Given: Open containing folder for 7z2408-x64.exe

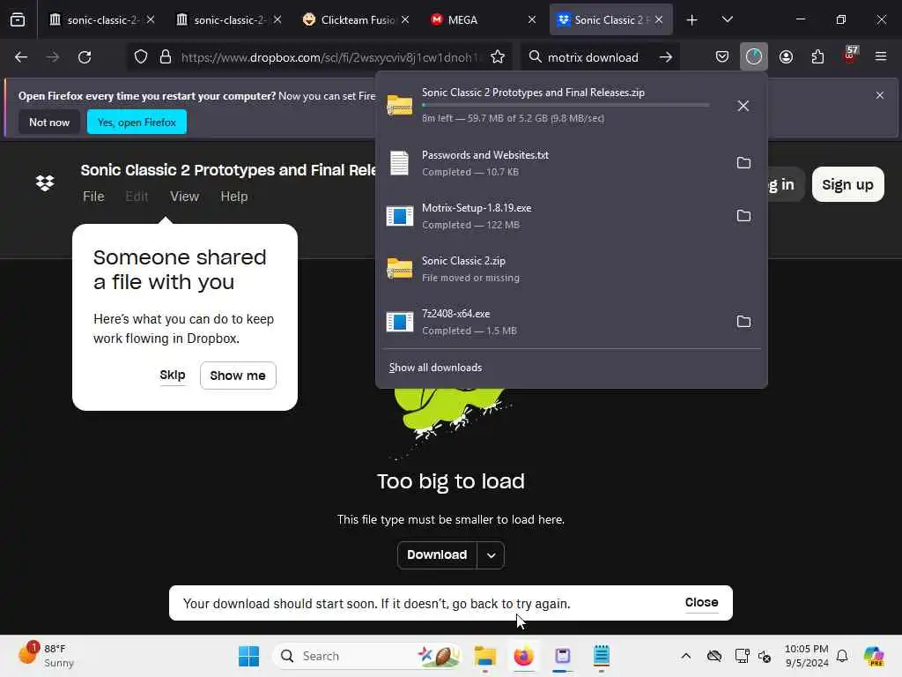Looking at the screenshot, I should pyautogui.click(x=743, y=322).
